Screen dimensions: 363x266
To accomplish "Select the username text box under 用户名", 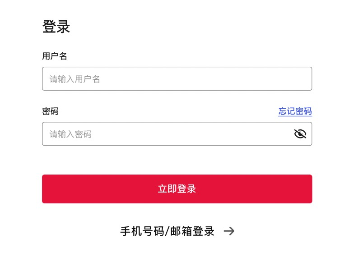I will point(177,79).
